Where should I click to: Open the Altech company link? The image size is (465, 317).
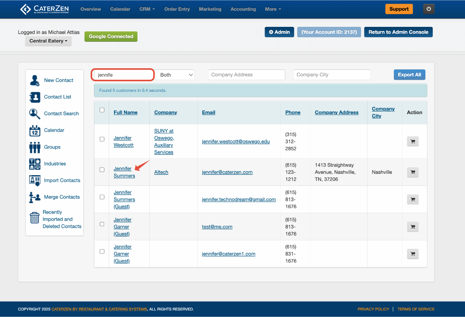(x=161, y=172)
